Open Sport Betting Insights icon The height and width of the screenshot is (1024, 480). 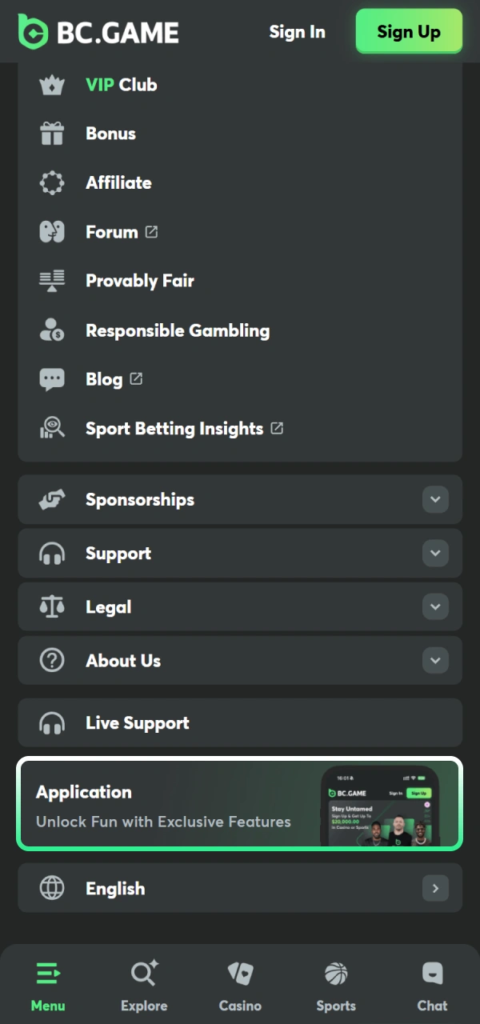pos(52,429)
